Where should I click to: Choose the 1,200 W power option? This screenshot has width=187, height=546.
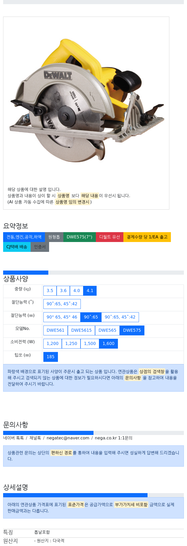[52, 344]
